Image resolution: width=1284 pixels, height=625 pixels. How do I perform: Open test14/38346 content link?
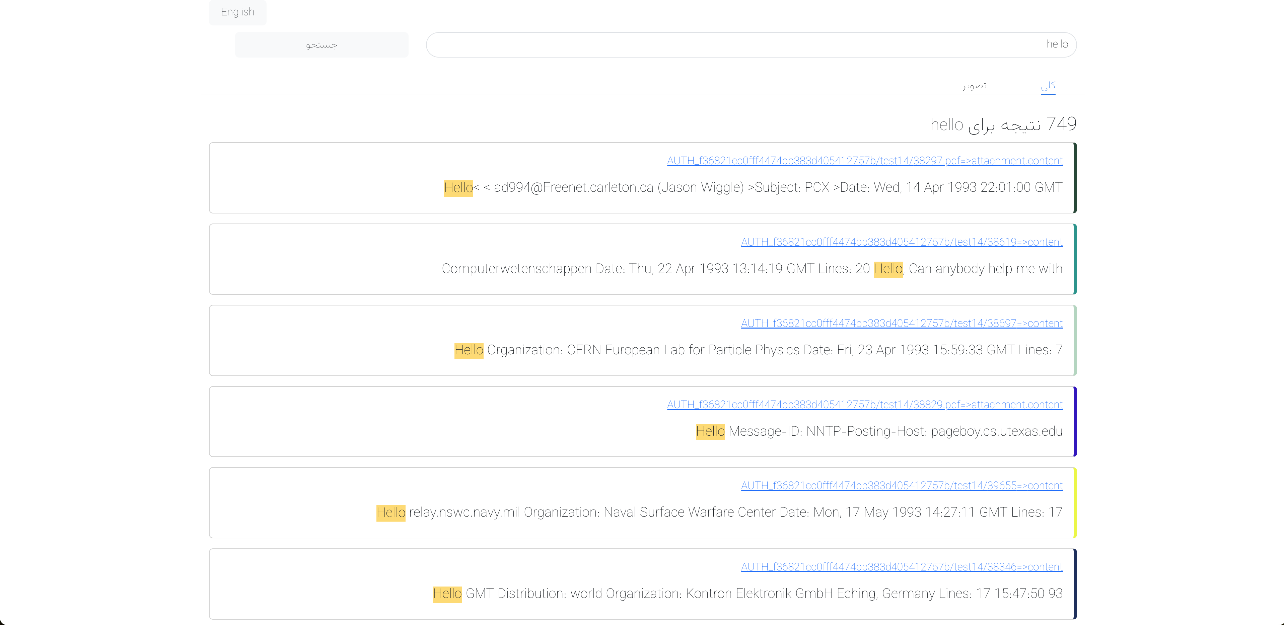point(901,567)
